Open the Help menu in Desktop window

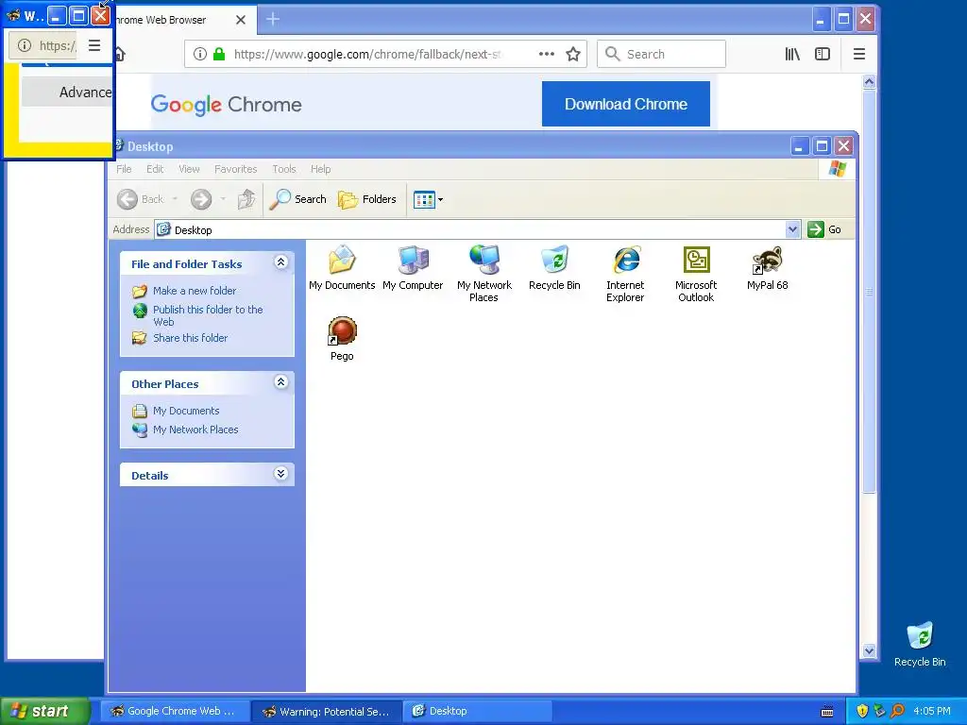[321, 169]
